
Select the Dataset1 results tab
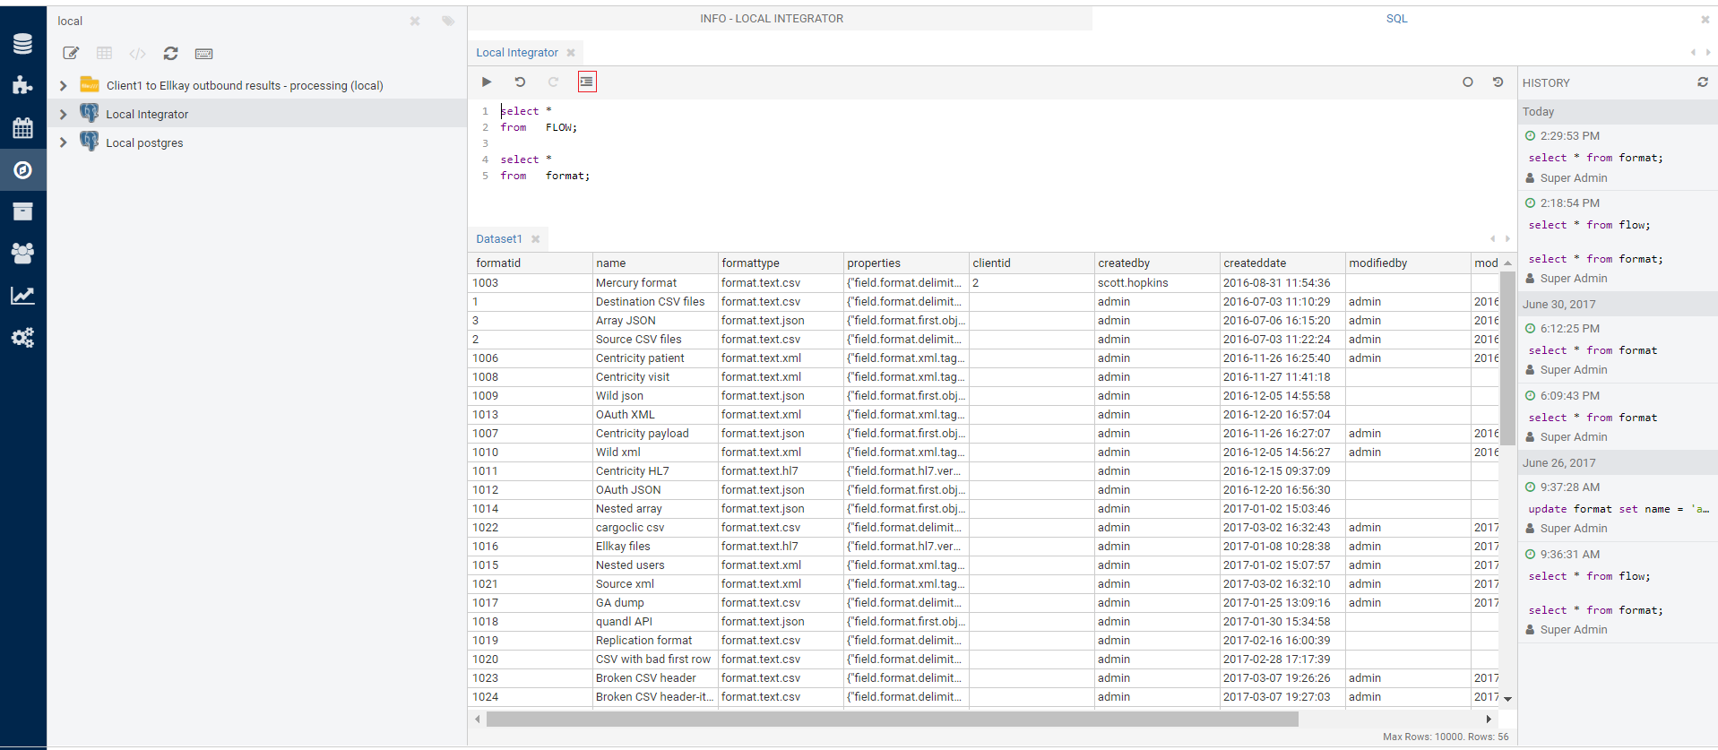tap(499, 239)
